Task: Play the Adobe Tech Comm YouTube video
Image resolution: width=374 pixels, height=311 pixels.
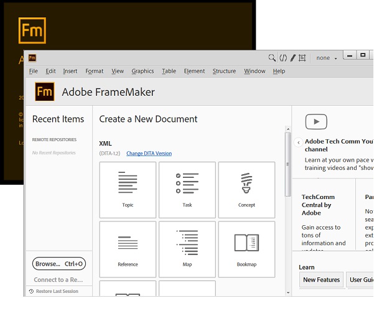Action: 316,122
